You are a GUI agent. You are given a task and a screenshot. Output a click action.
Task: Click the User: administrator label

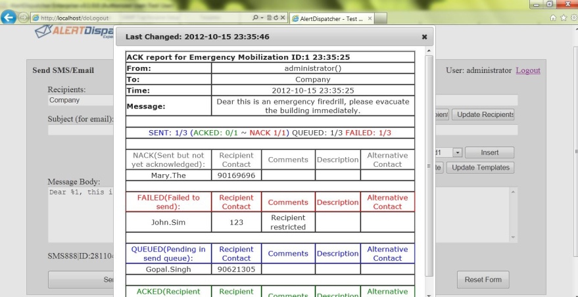coord(479,70)
